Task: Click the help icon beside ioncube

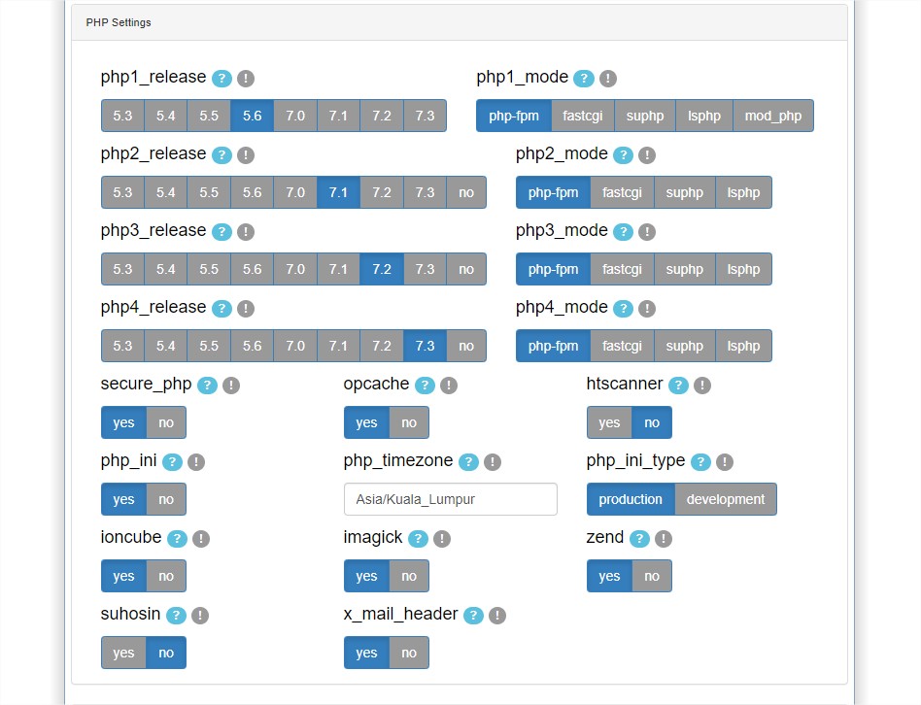Action: pos(177,538)
